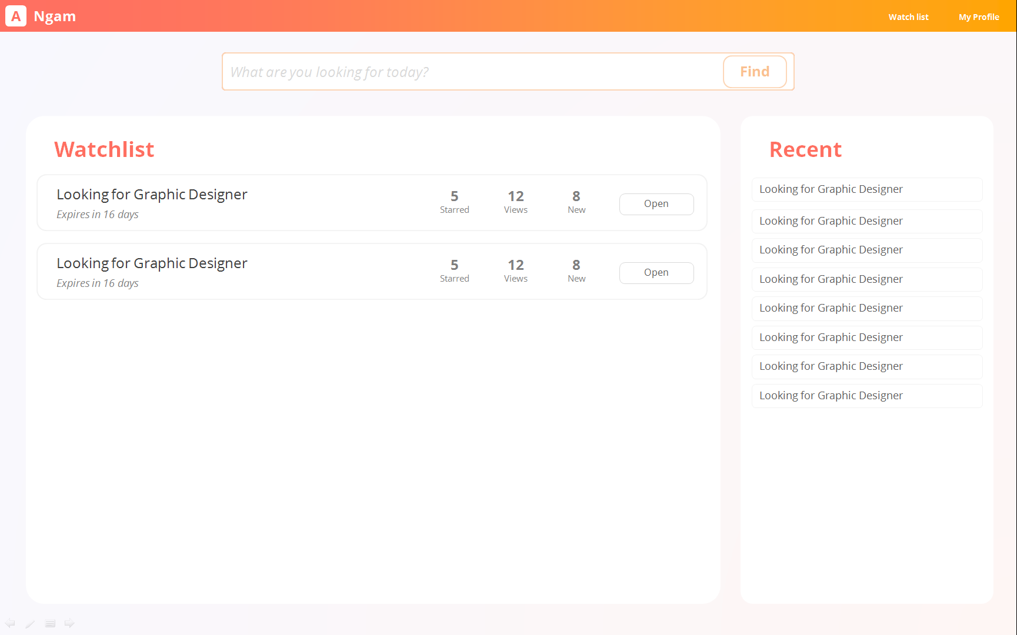Open the slide show options menu icon
This screenshot has width=1017, height=635.
[50, 623]
